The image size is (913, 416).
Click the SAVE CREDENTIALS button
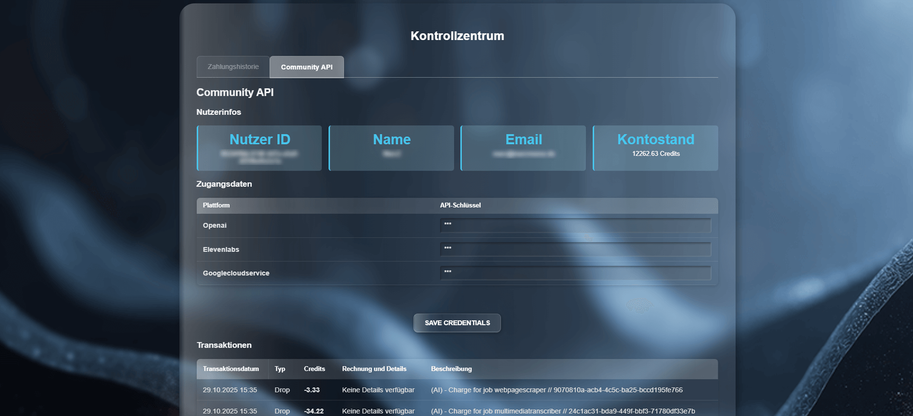click(457, 323)
